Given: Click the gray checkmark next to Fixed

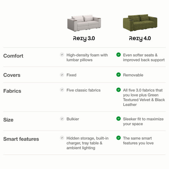Looking at the screenshot, I should pos(62,75).
